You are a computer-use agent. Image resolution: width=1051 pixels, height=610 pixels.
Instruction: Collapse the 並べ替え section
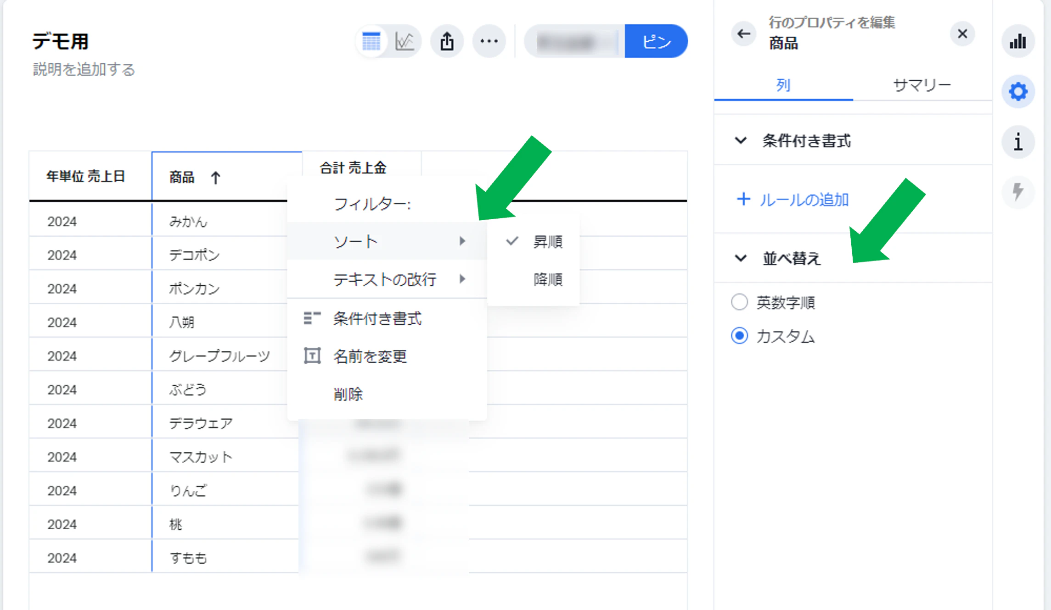coord(741,258)
